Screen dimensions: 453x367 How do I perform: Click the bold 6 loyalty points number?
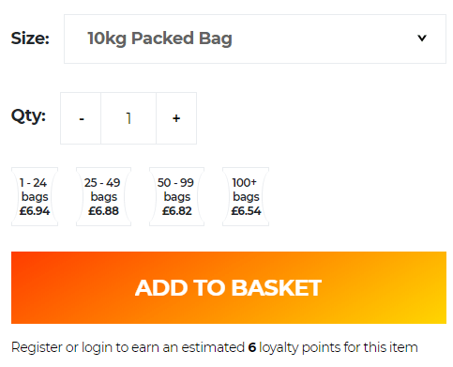pos(252,347)
